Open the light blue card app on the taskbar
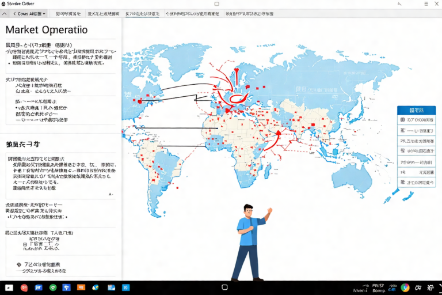Screen dimensions: 442x295 click(x=111, y=288)
